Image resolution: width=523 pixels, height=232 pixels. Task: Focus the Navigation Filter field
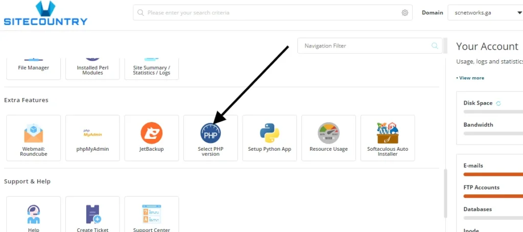[x=370, y=45]
